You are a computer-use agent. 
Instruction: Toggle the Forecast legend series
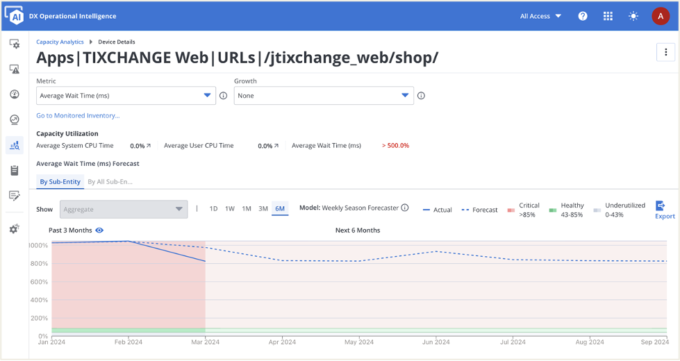479,210
